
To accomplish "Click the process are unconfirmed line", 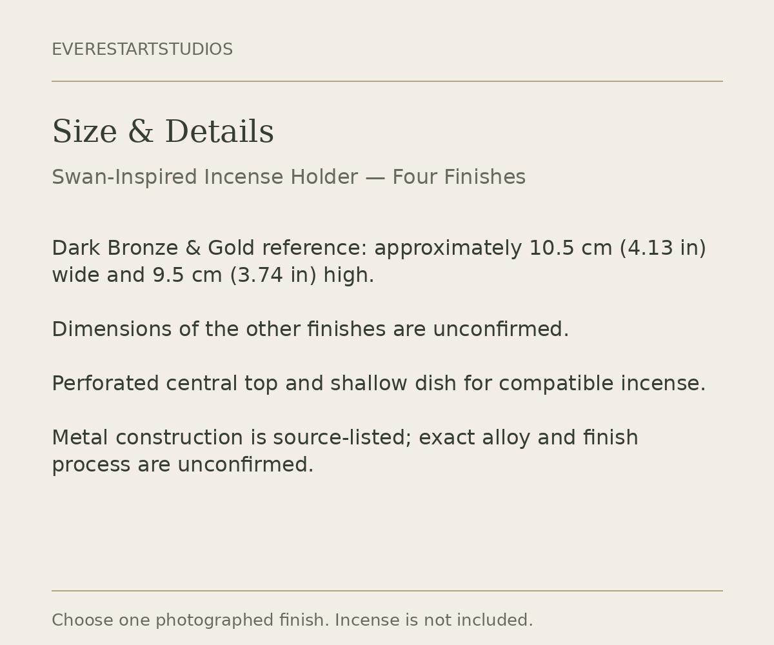I will 183,465.
